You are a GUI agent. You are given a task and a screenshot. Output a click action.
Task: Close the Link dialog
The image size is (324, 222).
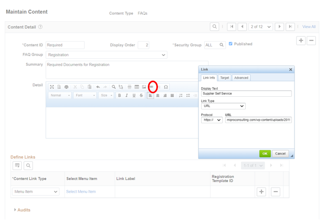click(x=290, y=69)
